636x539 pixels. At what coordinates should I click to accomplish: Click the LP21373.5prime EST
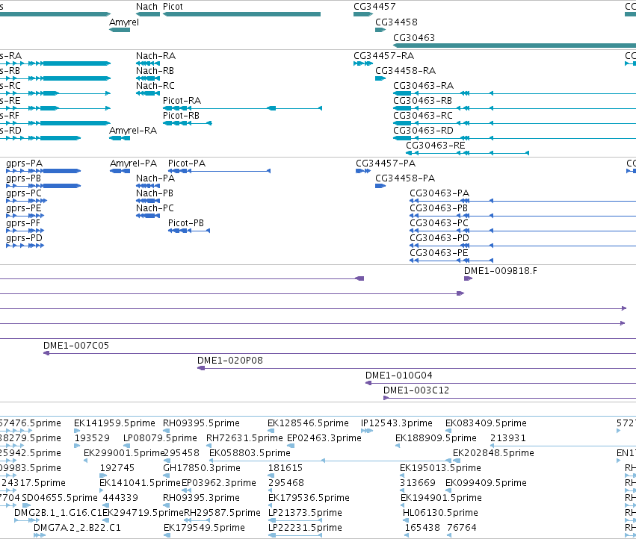point(295,520)
